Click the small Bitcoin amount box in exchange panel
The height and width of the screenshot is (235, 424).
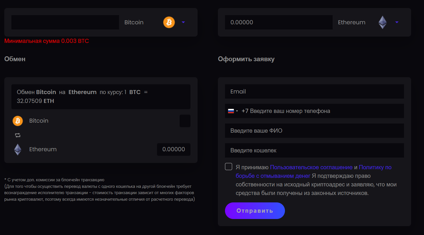pyautogui.click(x=185, y=121)
